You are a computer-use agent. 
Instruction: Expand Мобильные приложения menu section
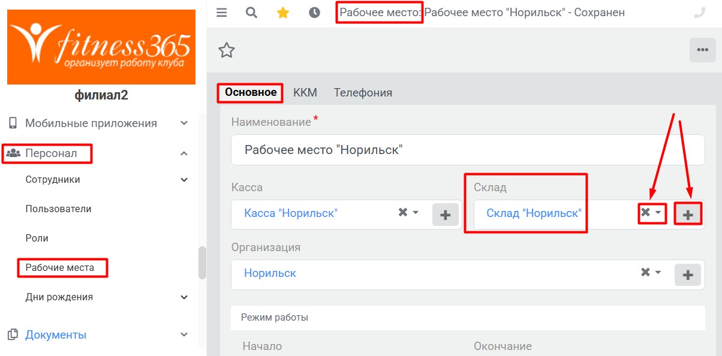pos(184,123)
